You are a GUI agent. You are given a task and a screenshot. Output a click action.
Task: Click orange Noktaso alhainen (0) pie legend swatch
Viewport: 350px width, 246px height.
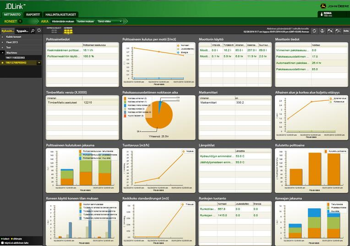tap(125, 98)
